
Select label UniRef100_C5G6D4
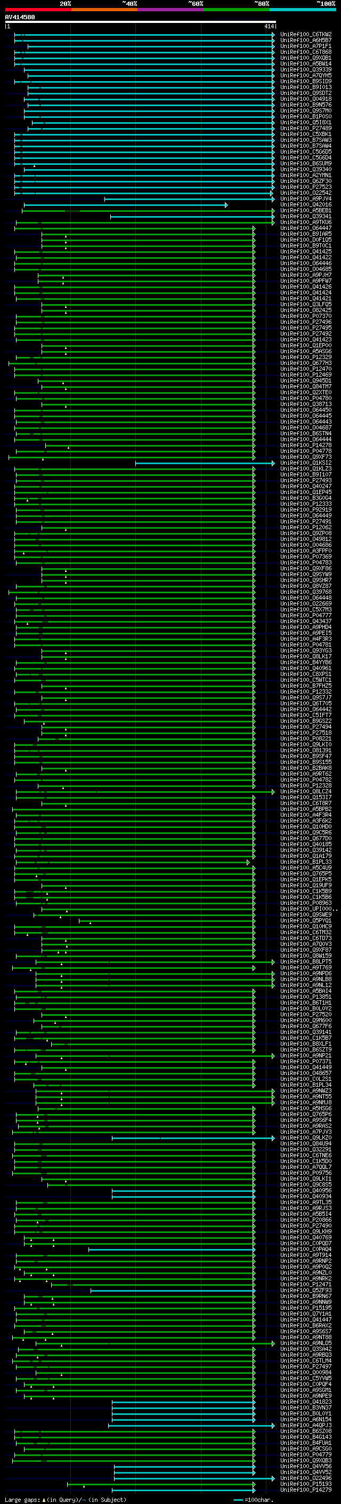[306, 157]
